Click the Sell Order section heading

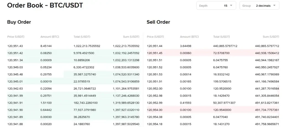[158, 22]
